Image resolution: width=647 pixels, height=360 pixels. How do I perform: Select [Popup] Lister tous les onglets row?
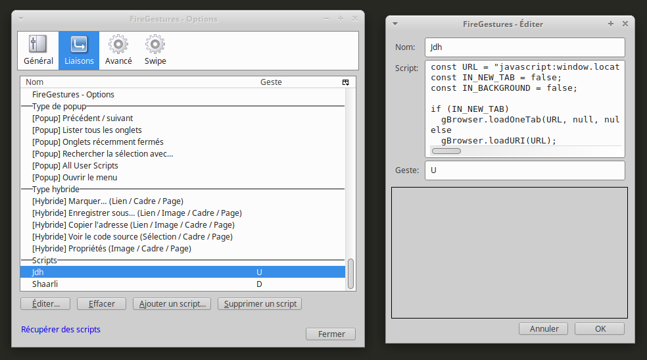[x=183, y=130]
